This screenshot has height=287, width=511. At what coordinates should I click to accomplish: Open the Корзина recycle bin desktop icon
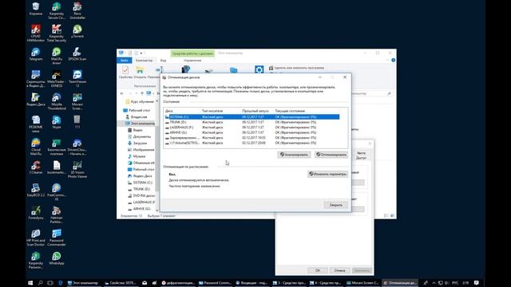tap(36, 9)
